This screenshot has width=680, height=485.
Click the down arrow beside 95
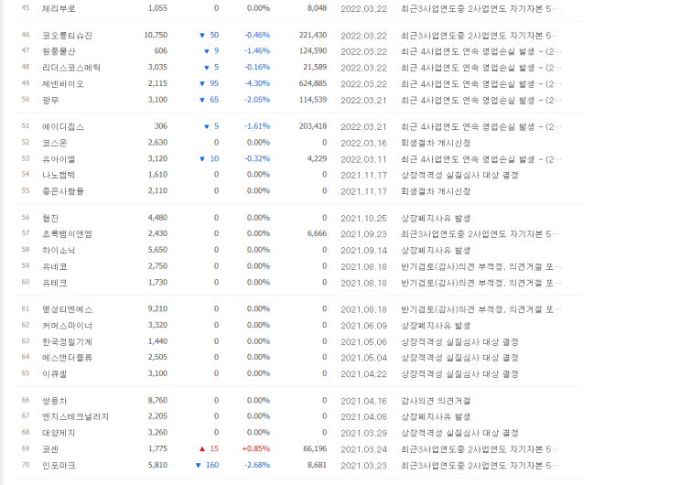coord(201,83)
